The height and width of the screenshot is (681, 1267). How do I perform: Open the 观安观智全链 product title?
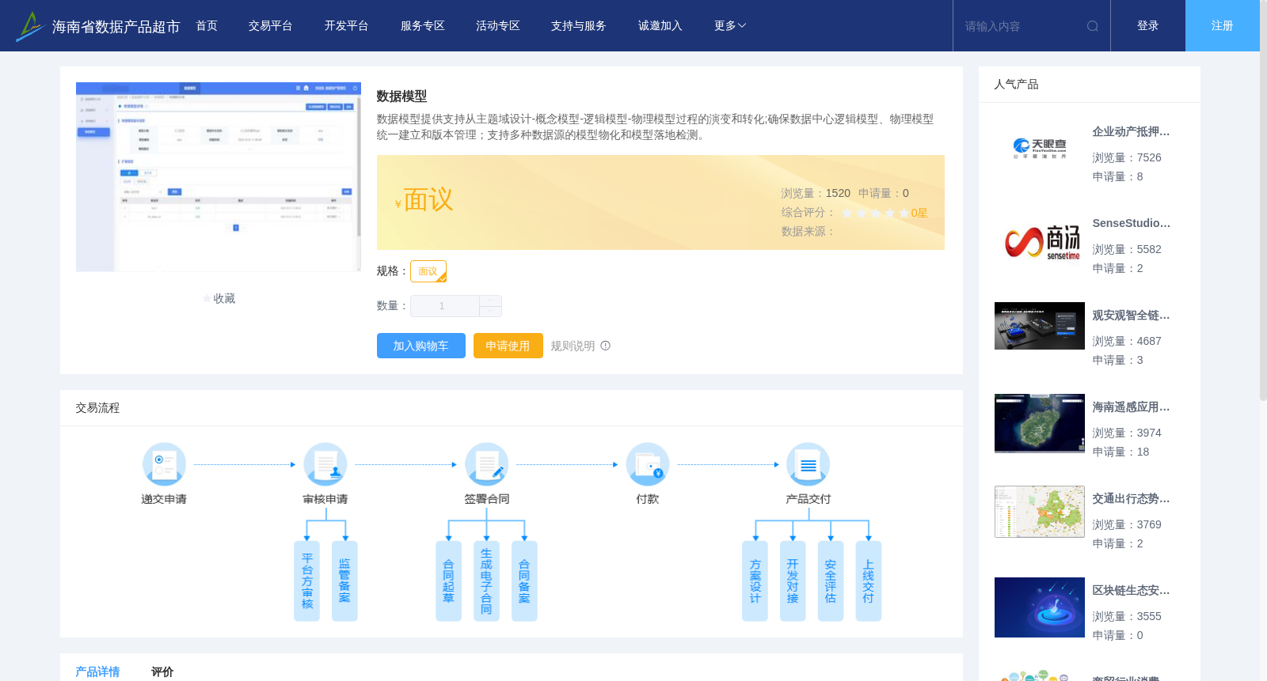(1131, 316)
